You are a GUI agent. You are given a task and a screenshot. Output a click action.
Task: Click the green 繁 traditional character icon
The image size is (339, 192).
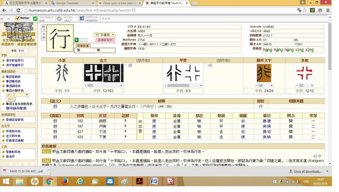[x=76, y=40]
